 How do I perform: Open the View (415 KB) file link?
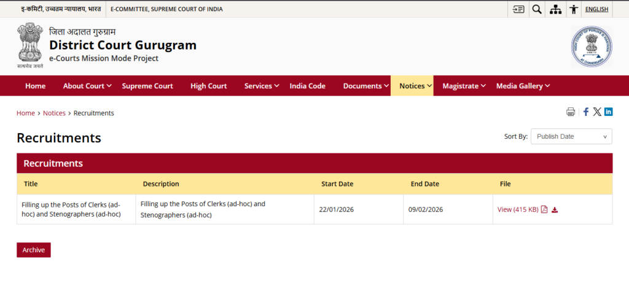(x=517, y=209)
